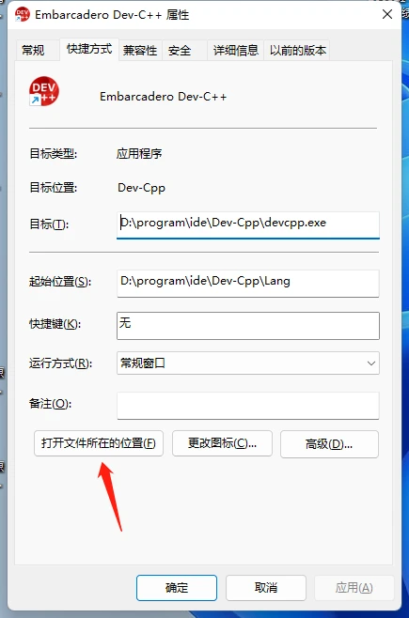Dismiss the dialog using 取消
This screenshot has width=409, height=618.
click(x=266, y=588)
